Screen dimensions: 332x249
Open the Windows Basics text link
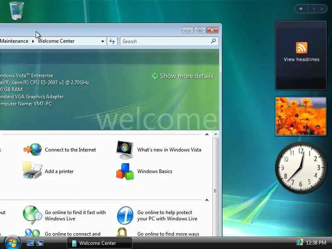tap(155, 171)
